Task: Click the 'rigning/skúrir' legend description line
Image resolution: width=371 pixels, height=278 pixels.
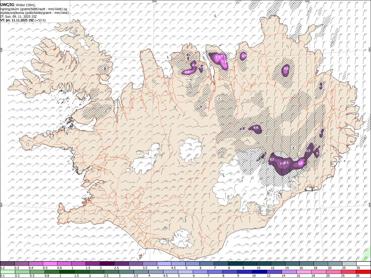Action: 34,9
